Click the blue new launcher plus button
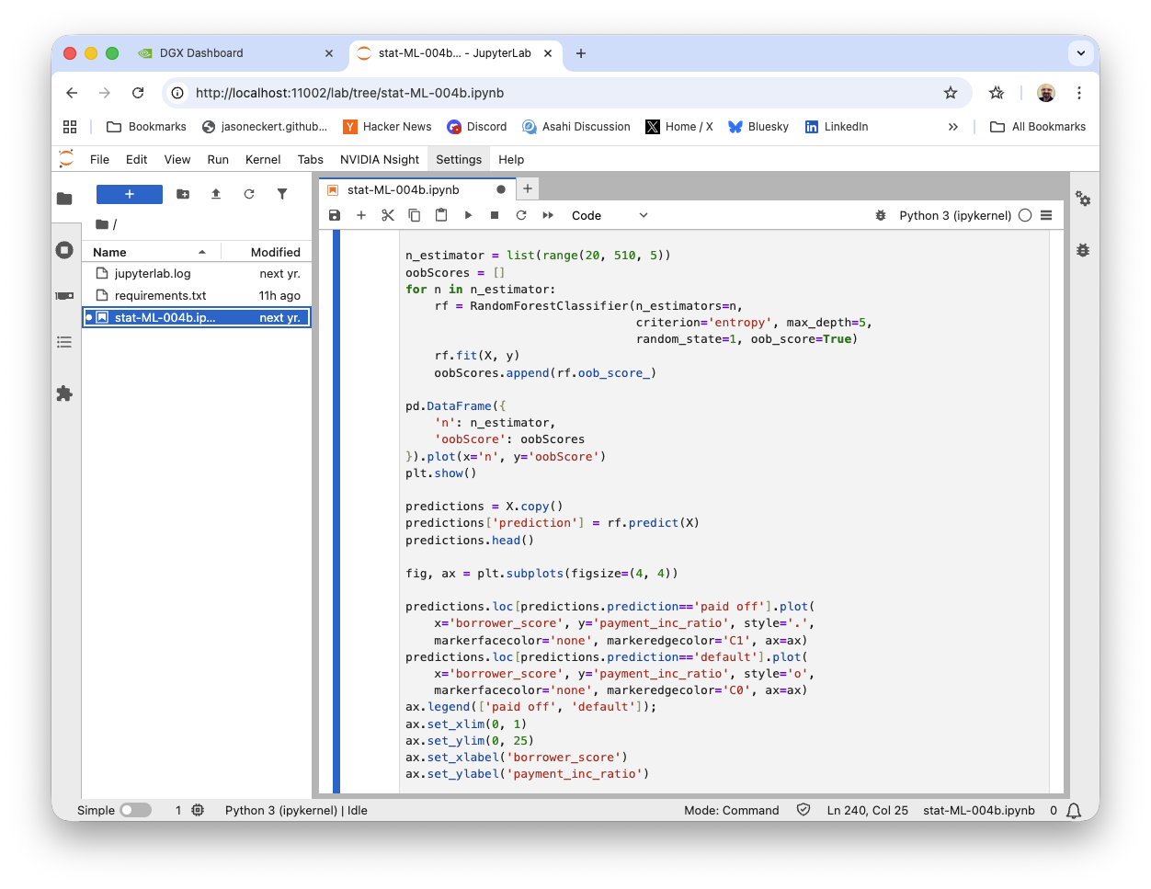The image size is (1151, 889). click(x=130, y=194)
